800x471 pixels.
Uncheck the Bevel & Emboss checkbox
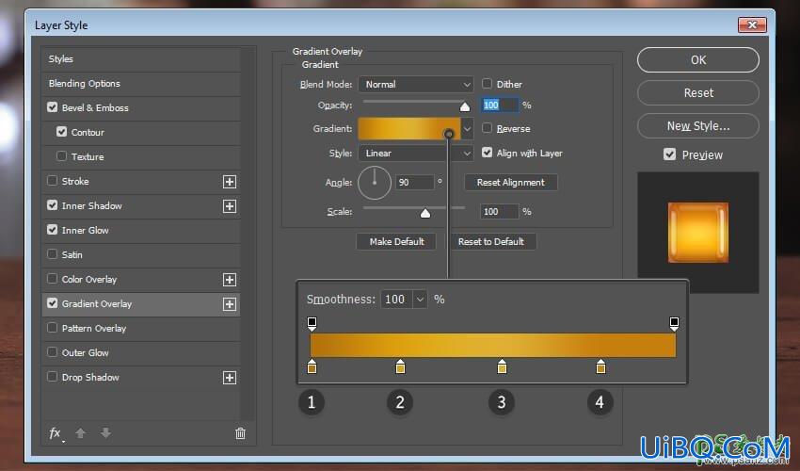[x=52, y=107]
